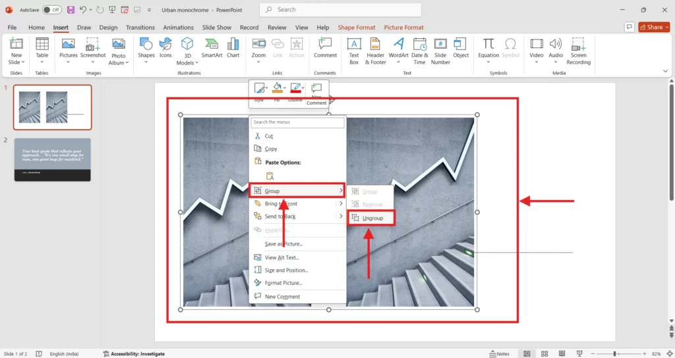Viewport: 675px width, 358px height.
Task: Choose Format Picture from context menu
Action: tap(283, 283)
